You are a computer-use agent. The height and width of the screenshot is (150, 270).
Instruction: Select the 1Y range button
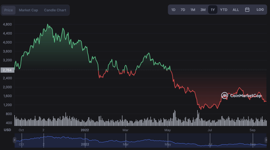213,10
